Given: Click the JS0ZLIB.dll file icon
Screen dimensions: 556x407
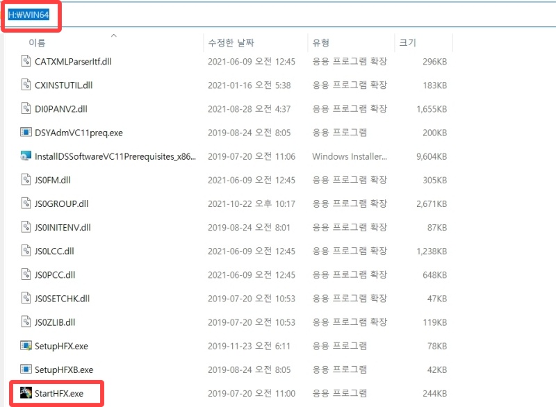Looking at the screenshot, I should pos(26,322).
